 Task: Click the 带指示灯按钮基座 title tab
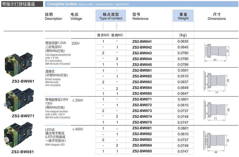22,4
